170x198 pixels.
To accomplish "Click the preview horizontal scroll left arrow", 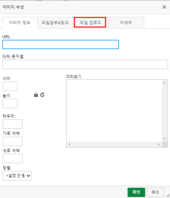I will coord(69,144).
